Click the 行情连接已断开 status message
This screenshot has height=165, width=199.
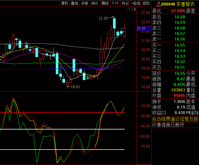[168, 125]
